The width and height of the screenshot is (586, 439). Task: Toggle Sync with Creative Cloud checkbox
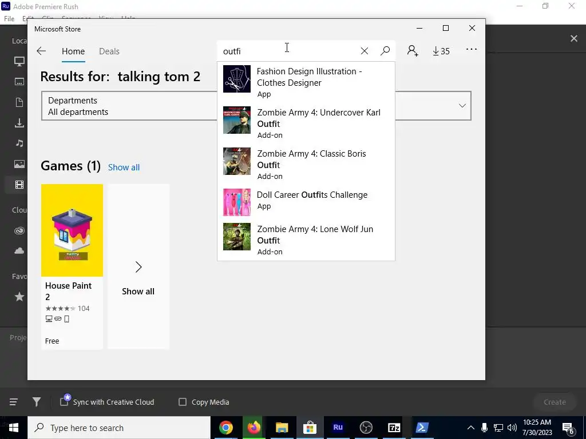(64, 402)
